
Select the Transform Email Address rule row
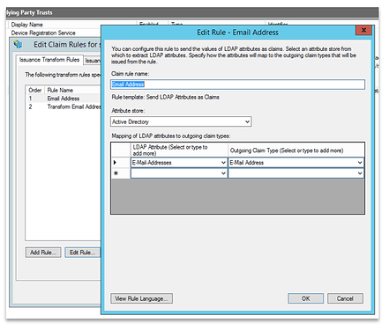tap(64, 106)
